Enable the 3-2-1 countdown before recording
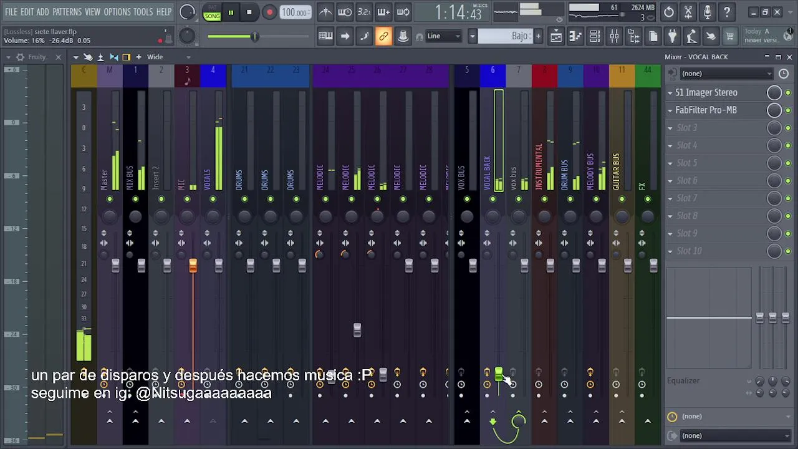Image resolution: width=798 pixels, height=449 pixels. (364, 12)
